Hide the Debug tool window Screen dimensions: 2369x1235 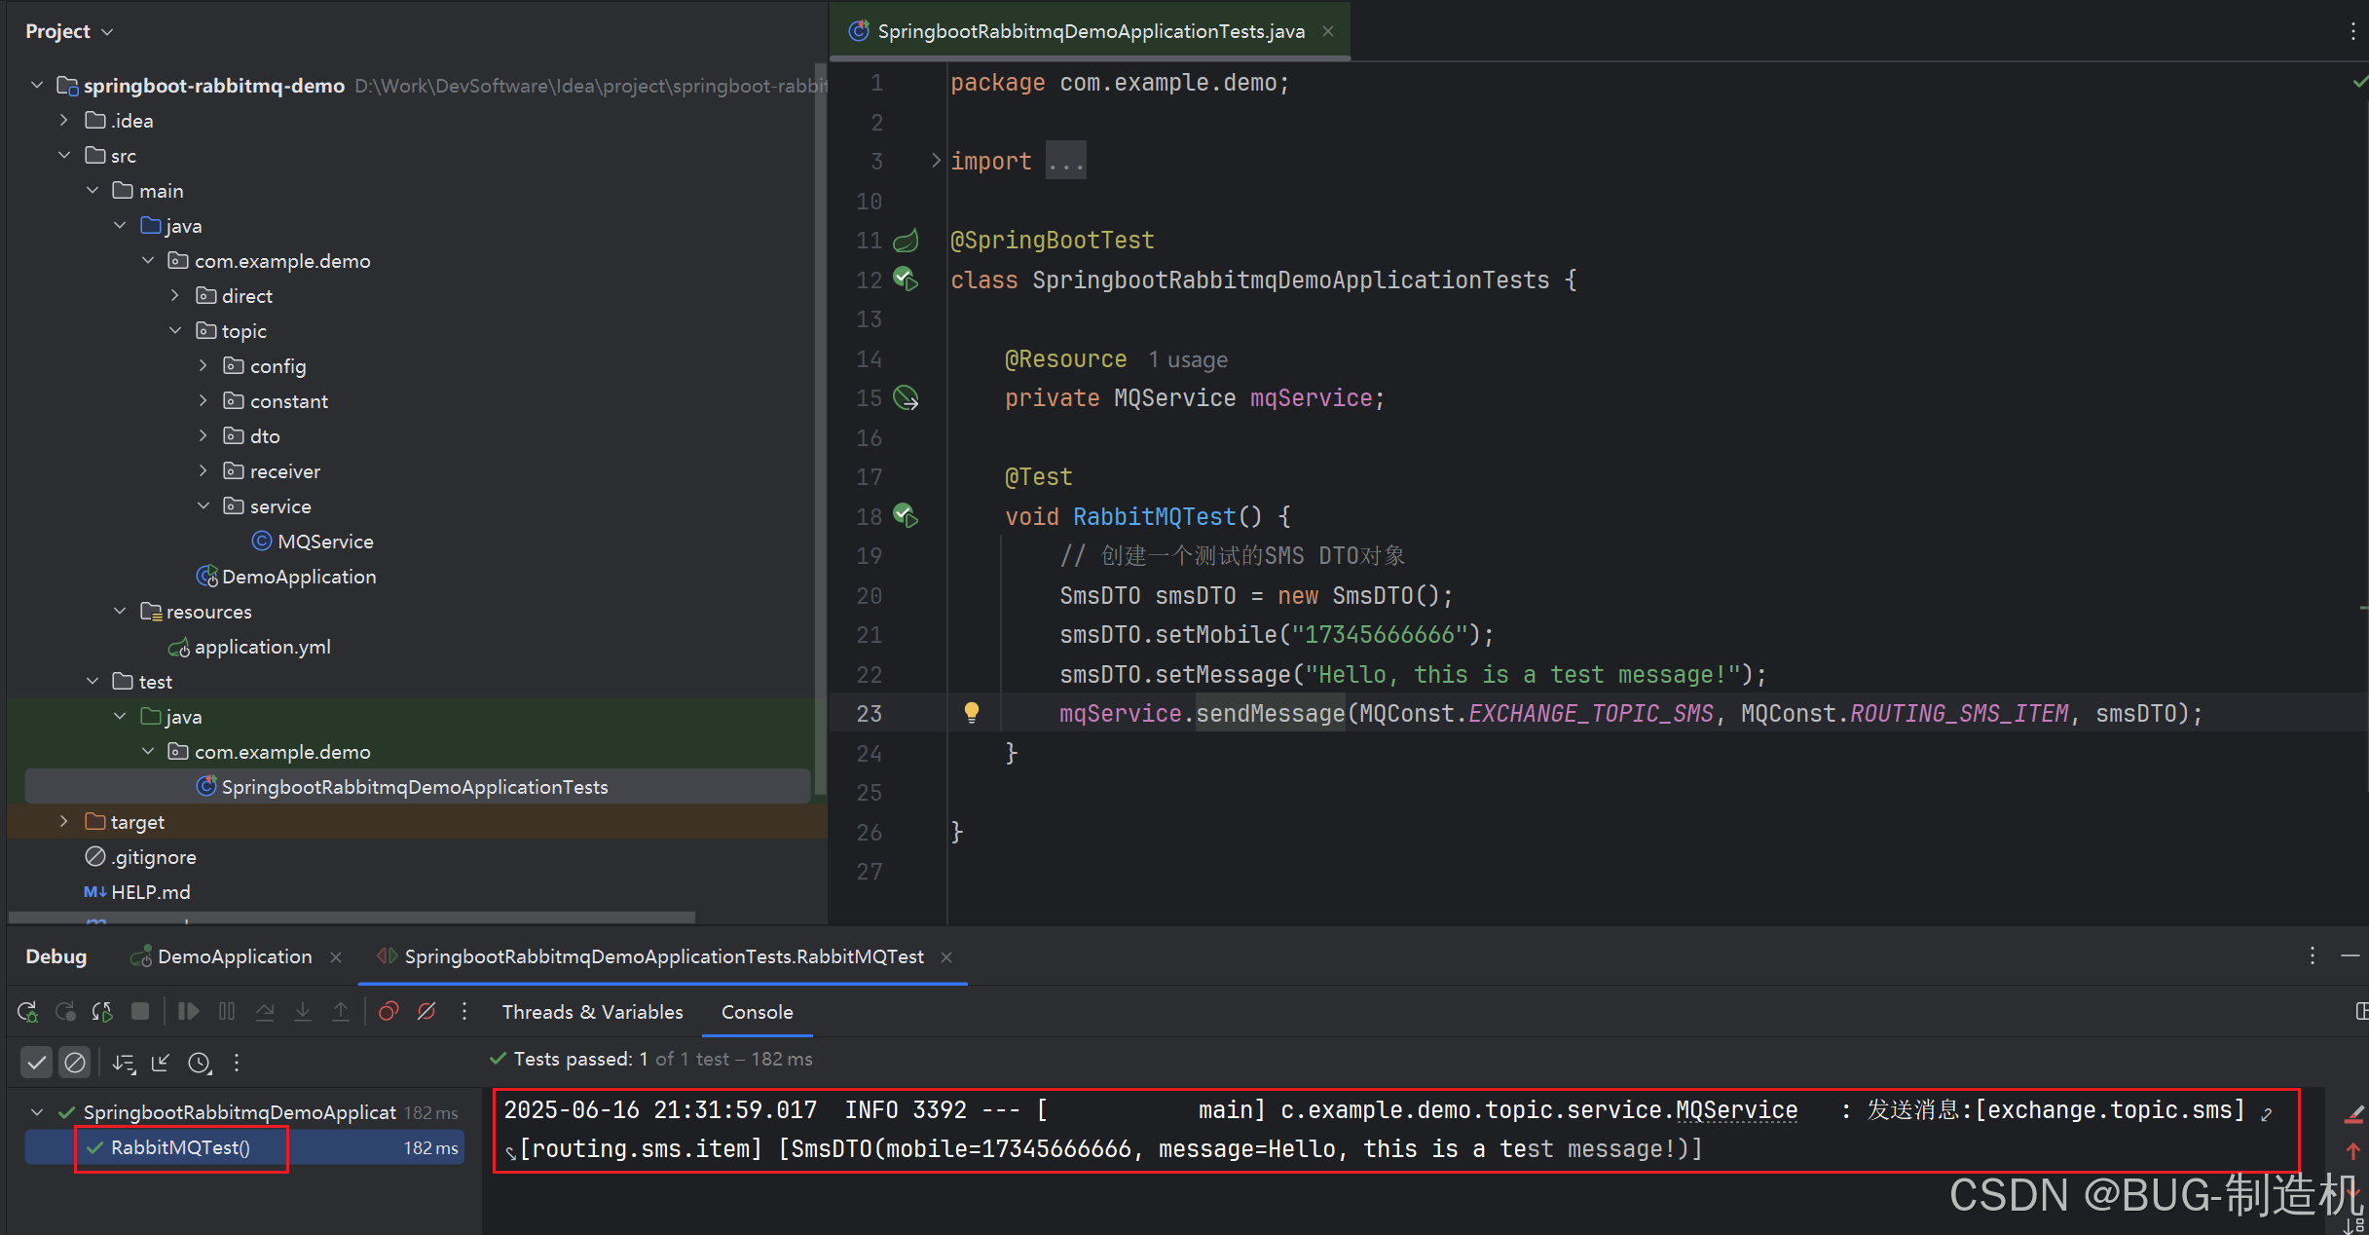(x=2350, y=956)
